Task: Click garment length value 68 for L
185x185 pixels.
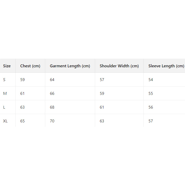Action: (52, 107)
